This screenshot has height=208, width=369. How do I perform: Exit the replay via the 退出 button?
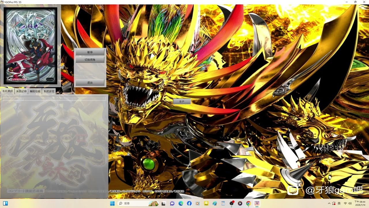pos(90,83)
